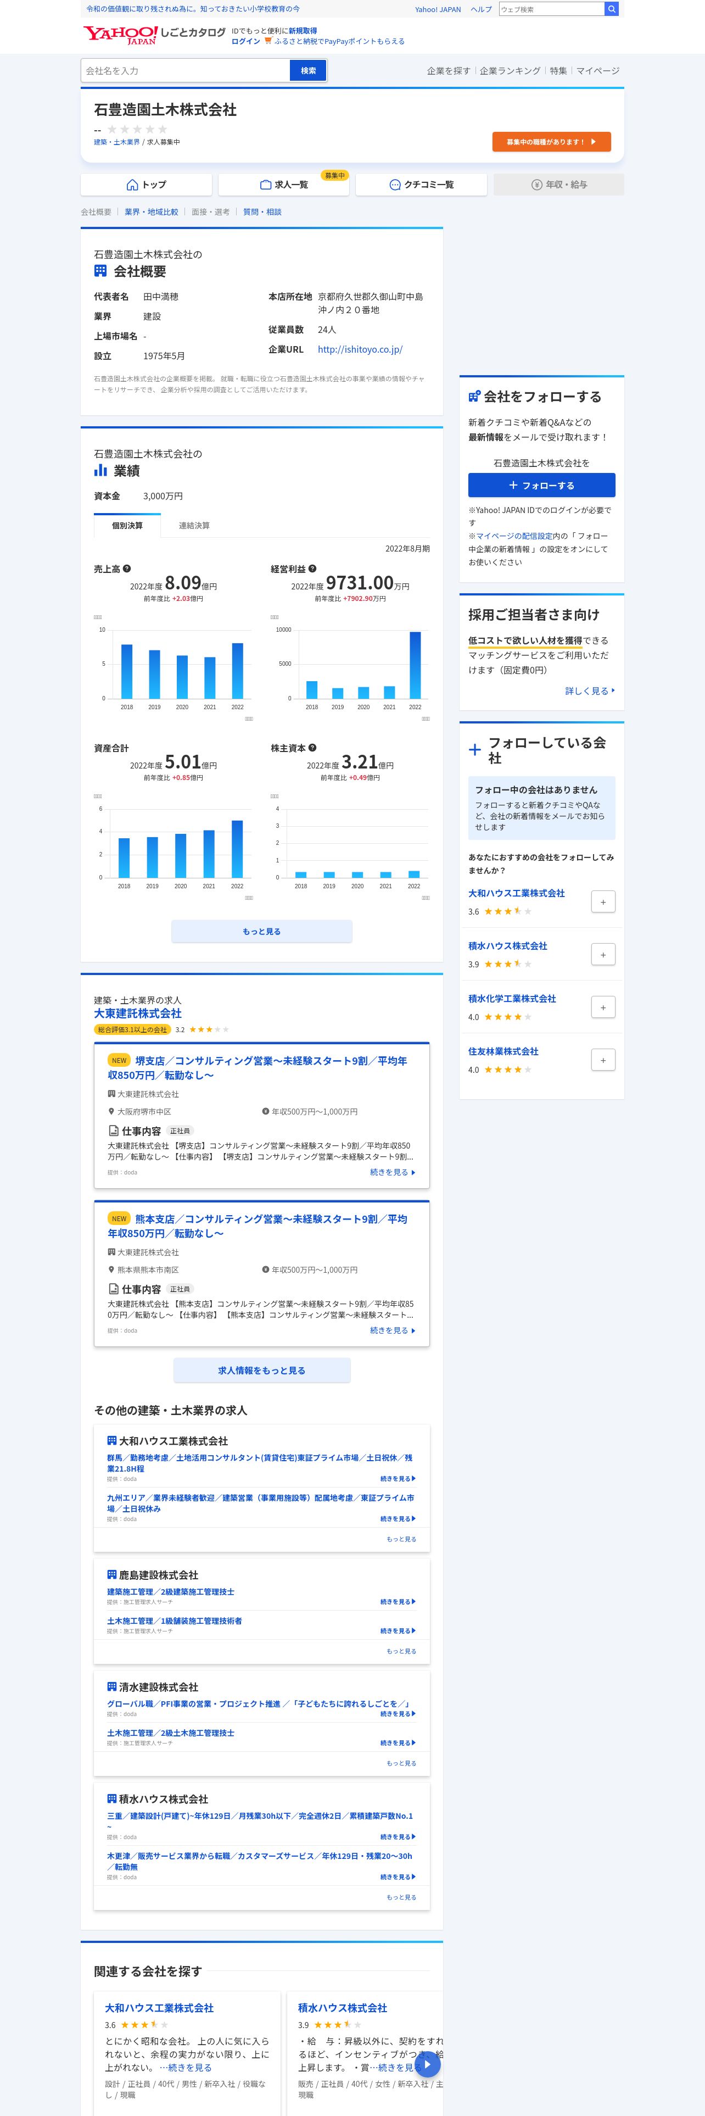Open 積水化学工業株式会社 in follow recommendations
Screen dimensions: 705x2116
pyautogui.click(x=512, y=998)
